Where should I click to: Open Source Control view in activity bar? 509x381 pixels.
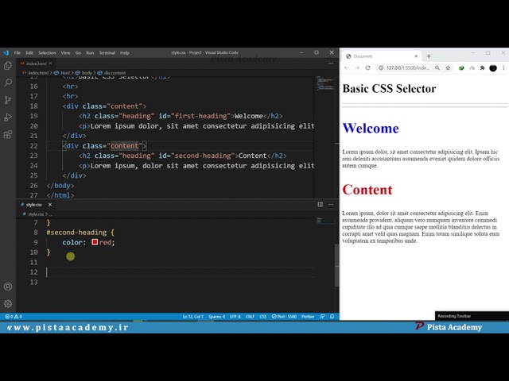coord(8,100)
